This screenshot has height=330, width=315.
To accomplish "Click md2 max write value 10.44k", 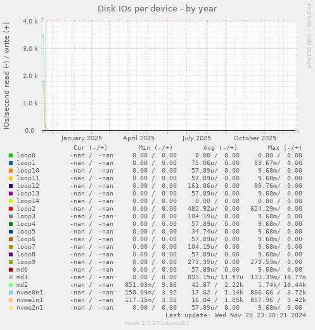I will pos(295,285).
